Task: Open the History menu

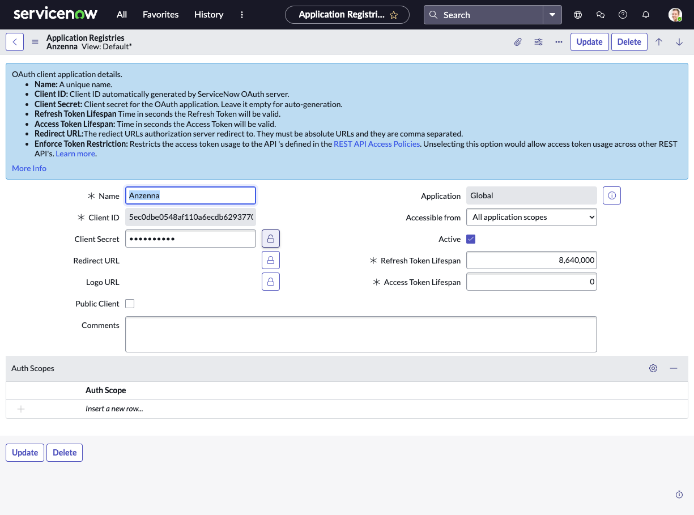Action: point(208,15)
